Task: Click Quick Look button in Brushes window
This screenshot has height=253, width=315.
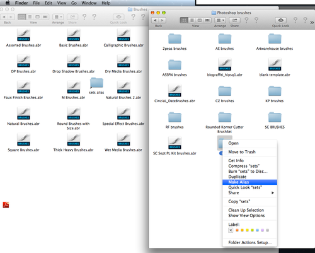Action: [118, 17]
